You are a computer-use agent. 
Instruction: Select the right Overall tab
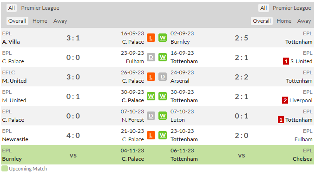(x=262, y=21)
